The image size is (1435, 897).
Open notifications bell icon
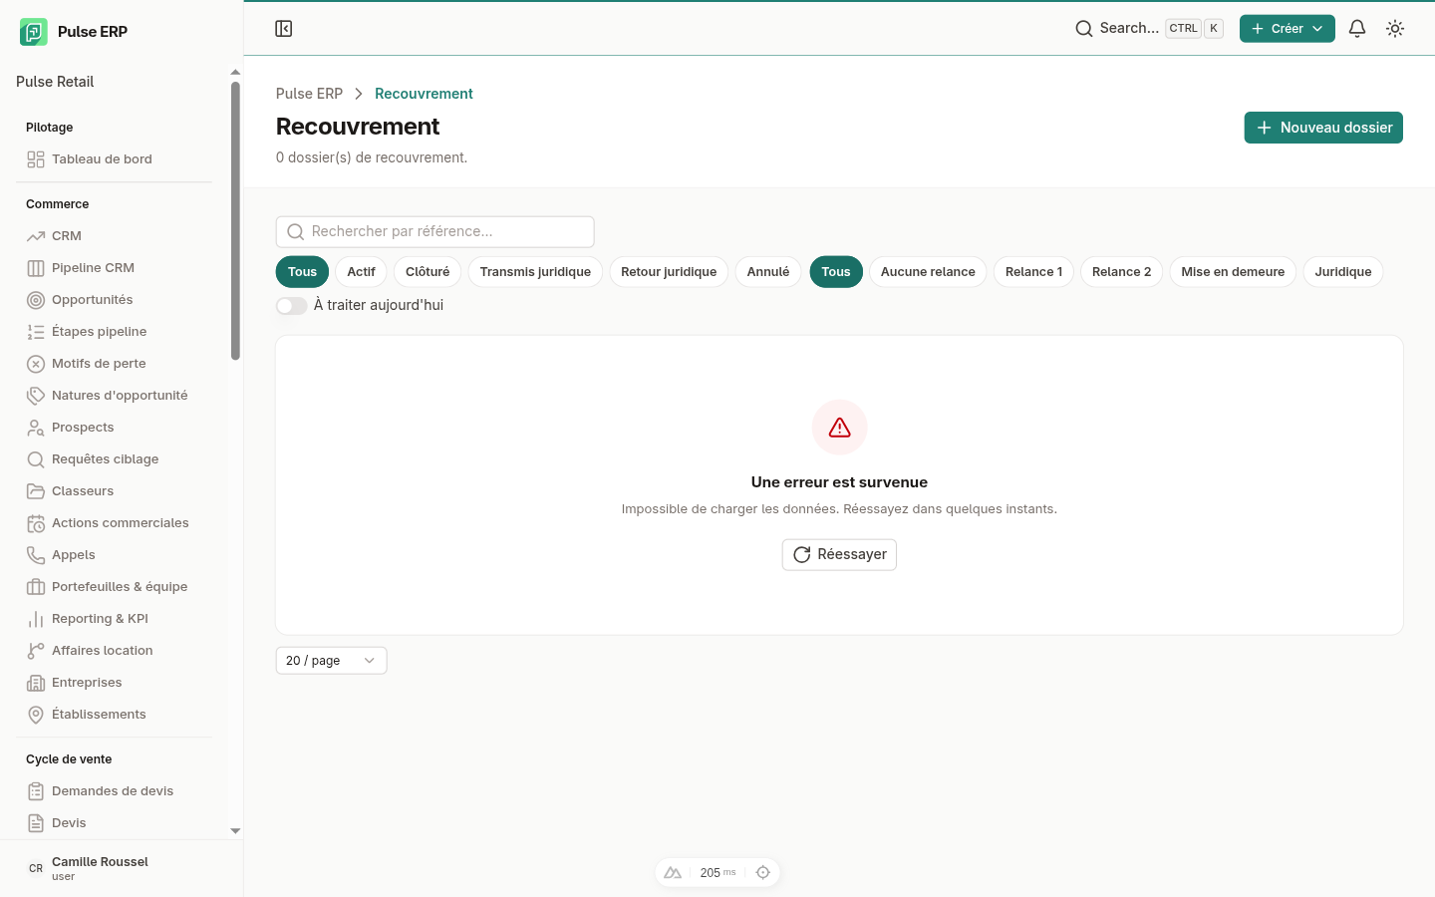tap(1357, 29)
